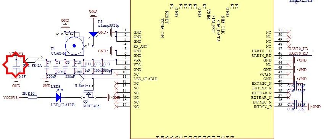Click the EXTMIC_N pin label

(261, 84)
